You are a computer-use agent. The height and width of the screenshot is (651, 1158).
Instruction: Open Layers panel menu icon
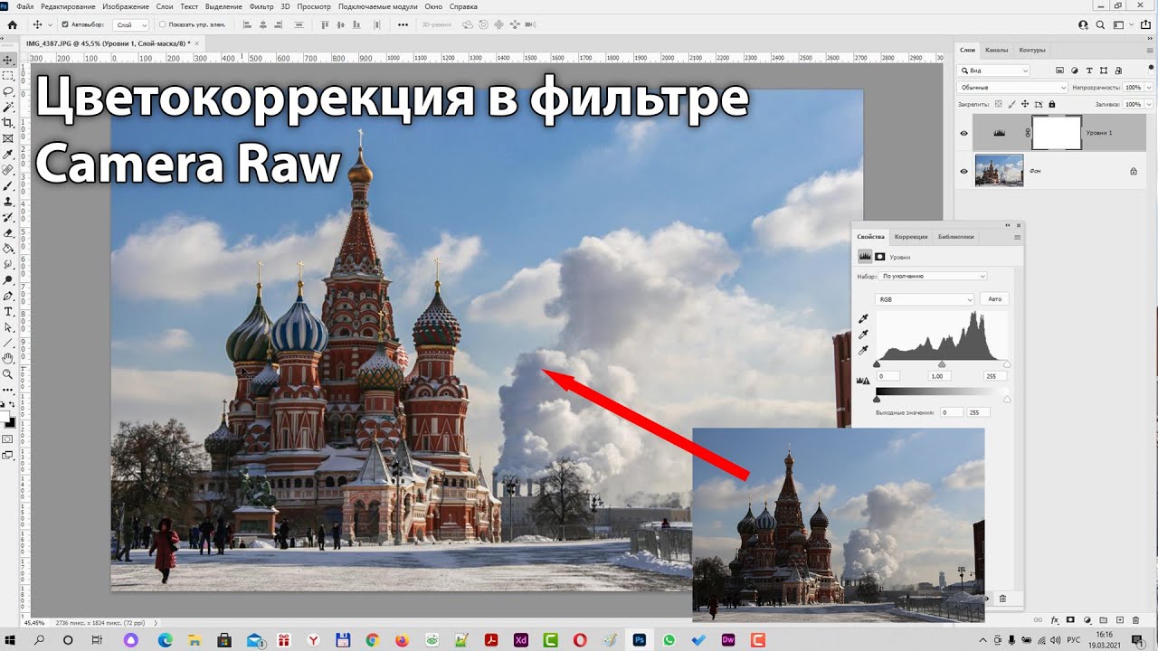click(x=1150, y=50)
